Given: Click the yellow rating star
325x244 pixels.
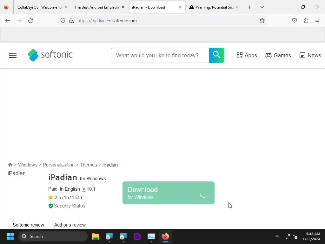Looking at the screenshot, I should coord(50,197).
